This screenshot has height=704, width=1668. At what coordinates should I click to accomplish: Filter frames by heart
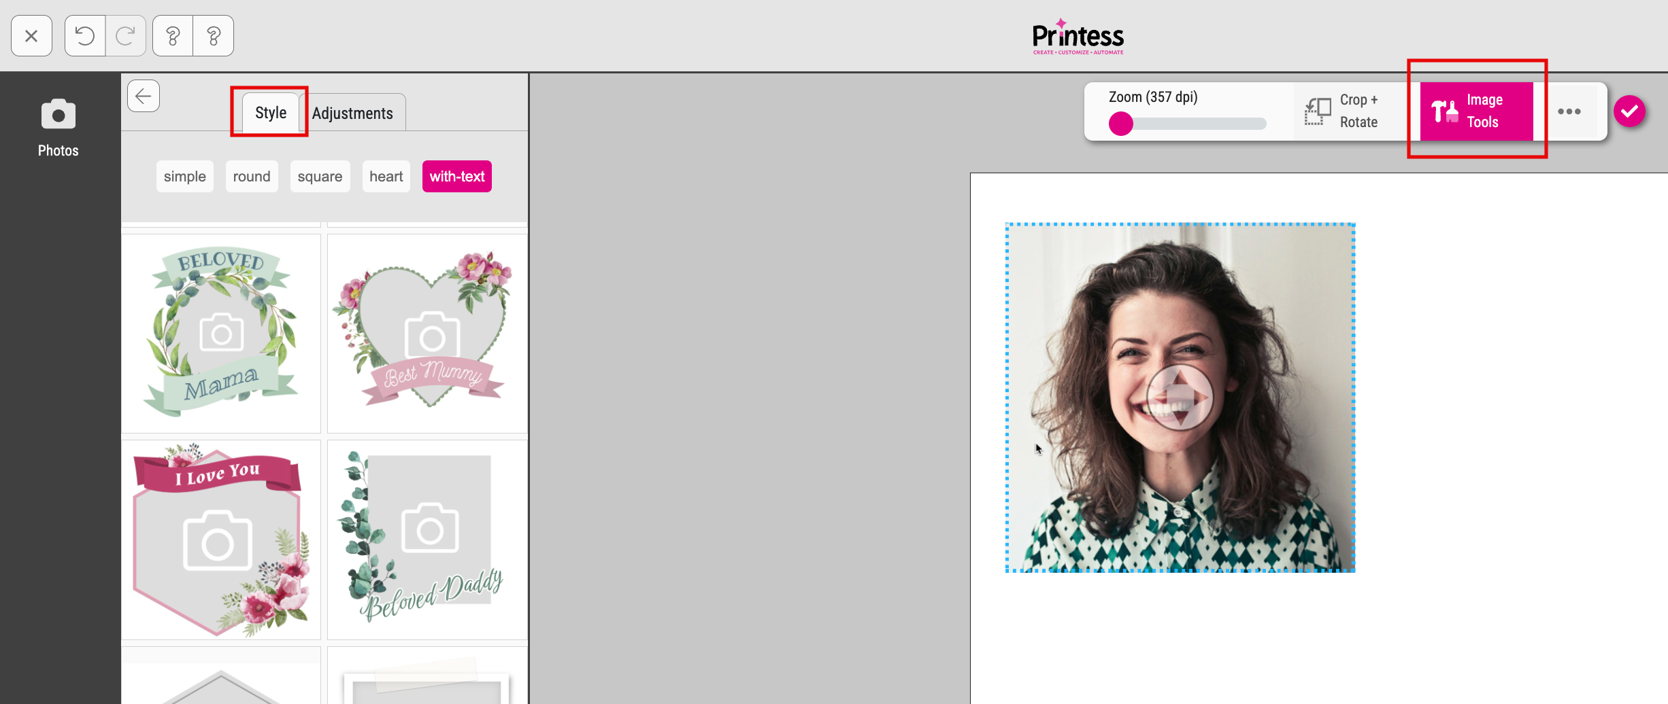(x=386, y=177)
